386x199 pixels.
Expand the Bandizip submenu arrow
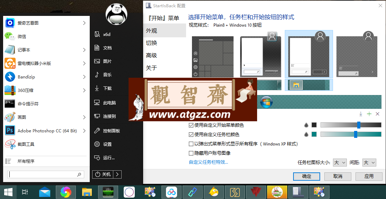pos(84,77)
